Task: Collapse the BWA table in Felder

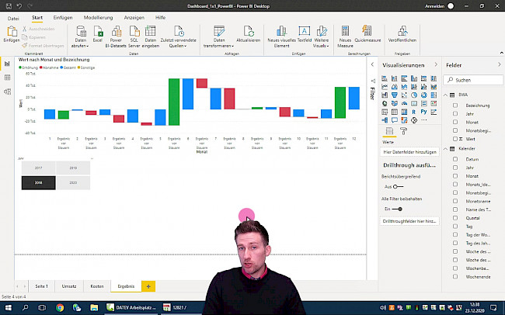Action: (x=445, y=94)
